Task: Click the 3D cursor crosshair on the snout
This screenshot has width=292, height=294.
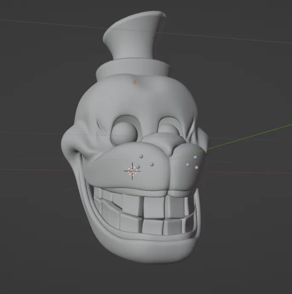Action: (133, 171)
